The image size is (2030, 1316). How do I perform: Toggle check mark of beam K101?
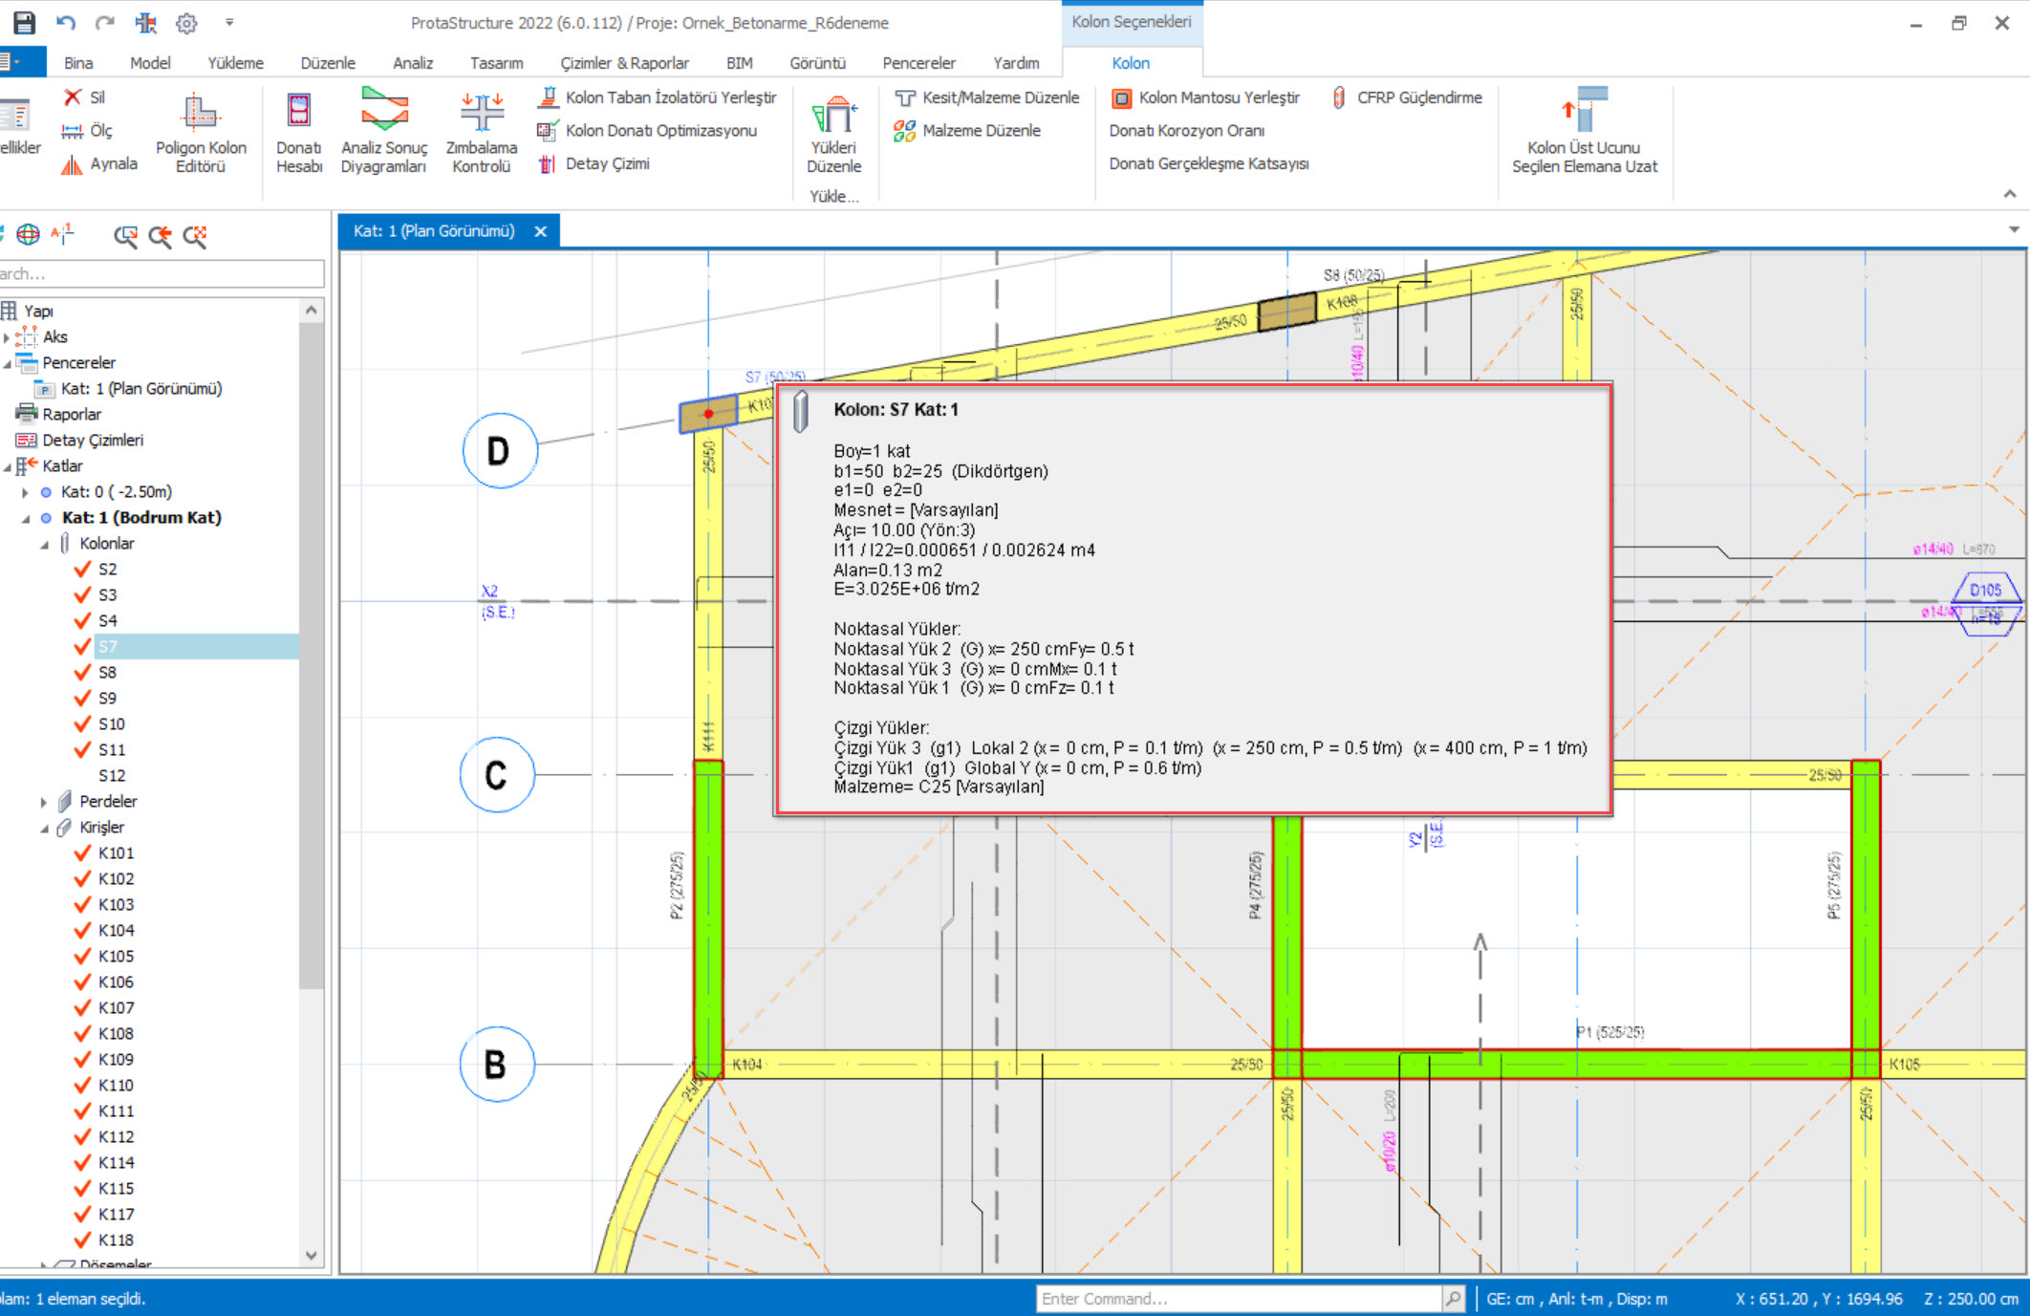pyautogui.click(x=82, y=852)
